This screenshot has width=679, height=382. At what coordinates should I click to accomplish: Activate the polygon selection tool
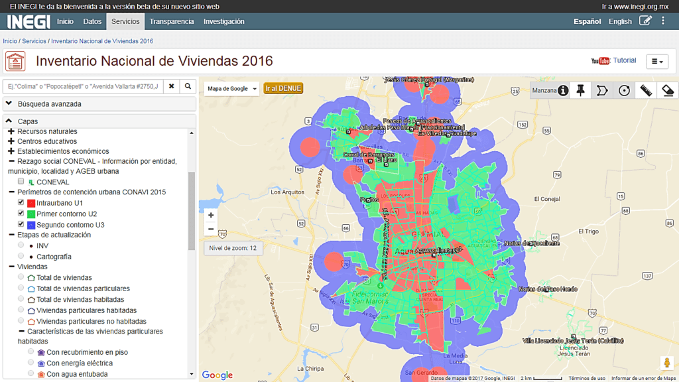(x=602, y=90)
